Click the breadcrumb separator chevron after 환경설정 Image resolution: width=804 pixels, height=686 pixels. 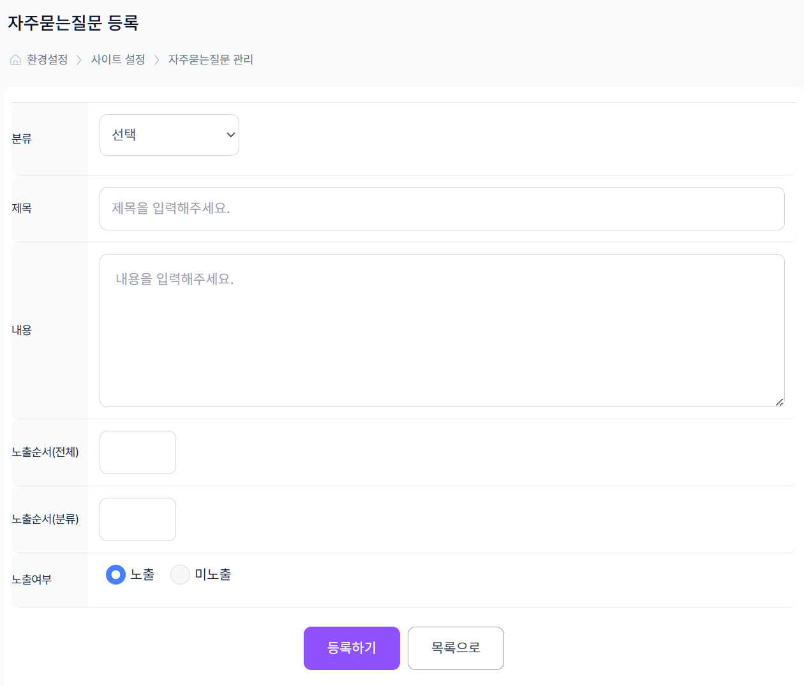tap(79, 59)
